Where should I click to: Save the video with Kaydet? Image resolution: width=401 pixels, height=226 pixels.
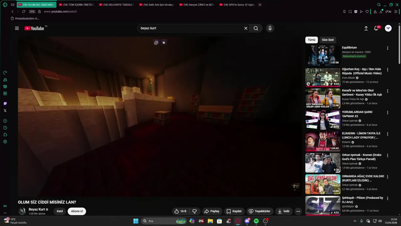pyautogui.click(x=234, y=211)
